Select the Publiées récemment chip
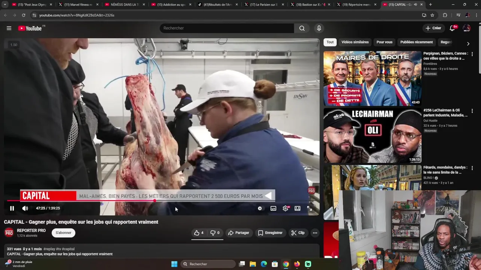481x270 pixels. click(x=416, y=42)
